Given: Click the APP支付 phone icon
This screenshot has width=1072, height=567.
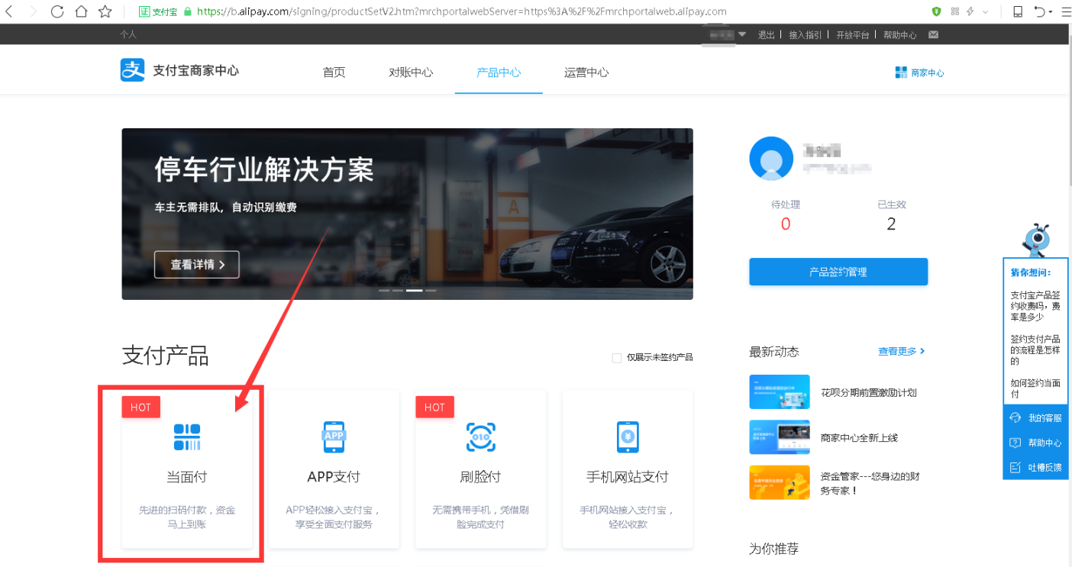Looking at the screenshot, I should click(x=334, y=437).
